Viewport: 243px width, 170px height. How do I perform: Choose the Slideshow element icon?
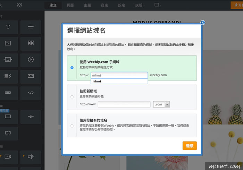(x=8, y=59)
